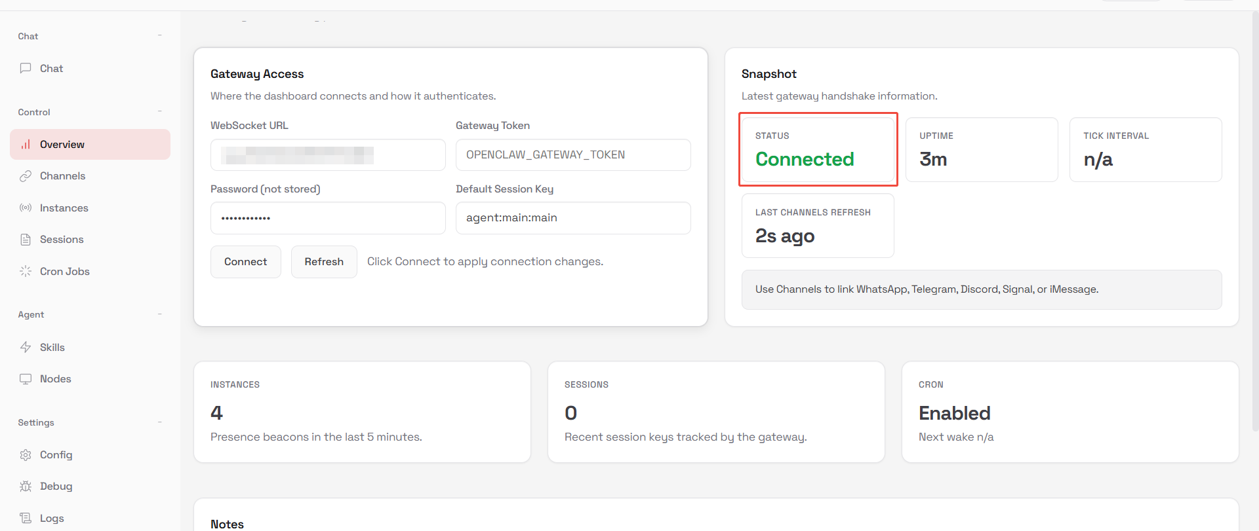Screen dimensions: 1259x531
Task: Edit the Default Session Key field
Action: (572, 218)
